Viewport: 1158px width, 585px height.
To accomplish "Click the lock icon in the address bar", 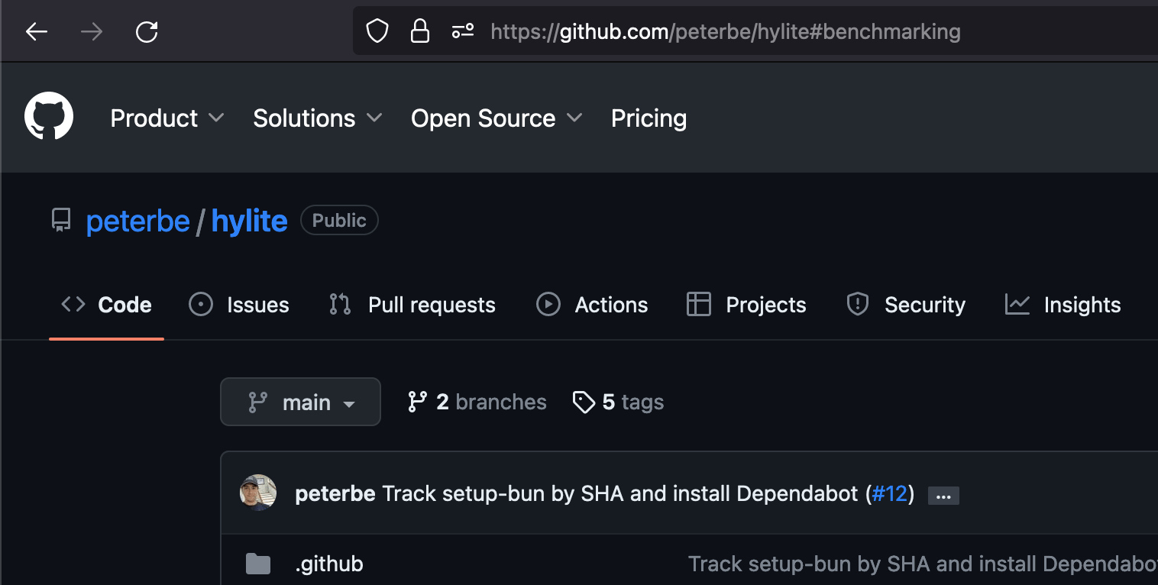I will [x=420, y=31].
